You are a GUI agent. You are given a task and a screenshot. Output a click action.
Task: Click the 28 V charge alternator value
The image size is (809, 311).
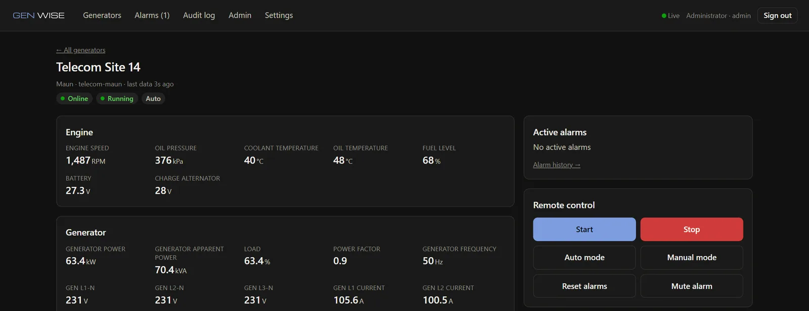tap(163, 191)
